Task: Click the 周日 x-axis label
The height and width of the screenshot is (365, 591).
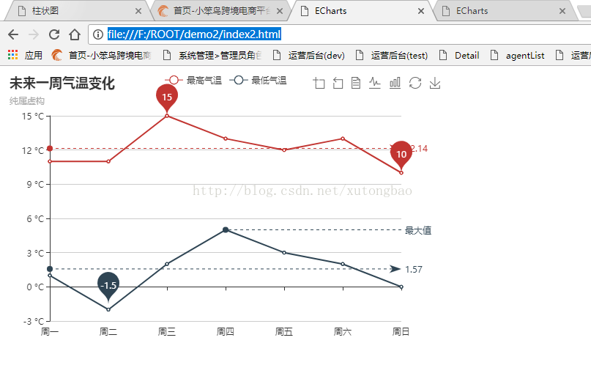Action: 401,332
